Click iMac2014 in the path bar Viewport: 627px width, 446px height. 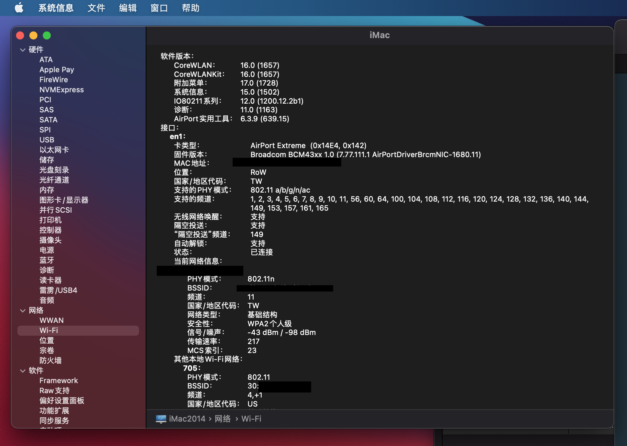coord(187,419)
